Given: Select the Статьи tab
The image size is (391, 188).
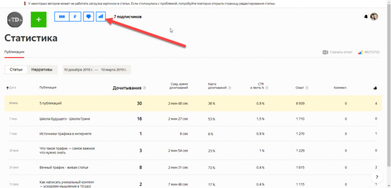Looking at the screenshot, I should 16,70.
